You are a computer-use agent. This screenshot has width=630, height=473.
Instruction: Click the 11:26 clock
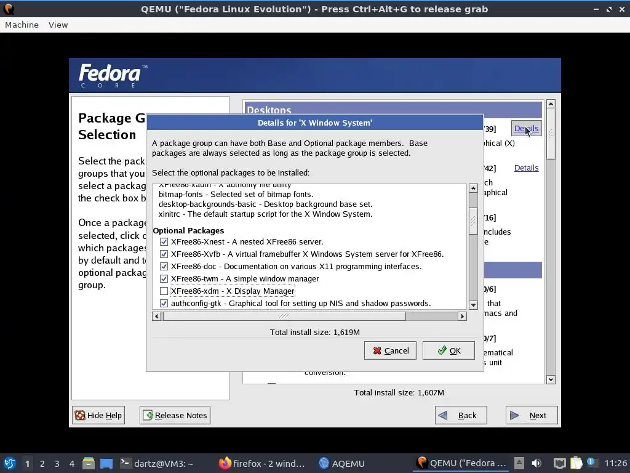pyautogui.click(x=616, y=463)
